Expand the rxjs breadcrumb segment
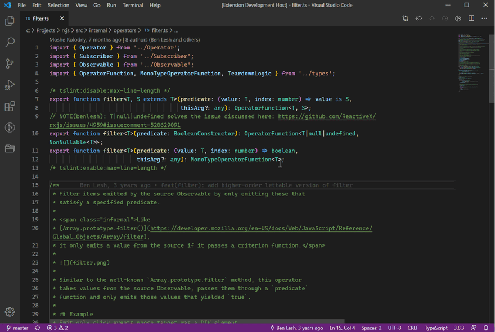 click(x=65, y=30)
